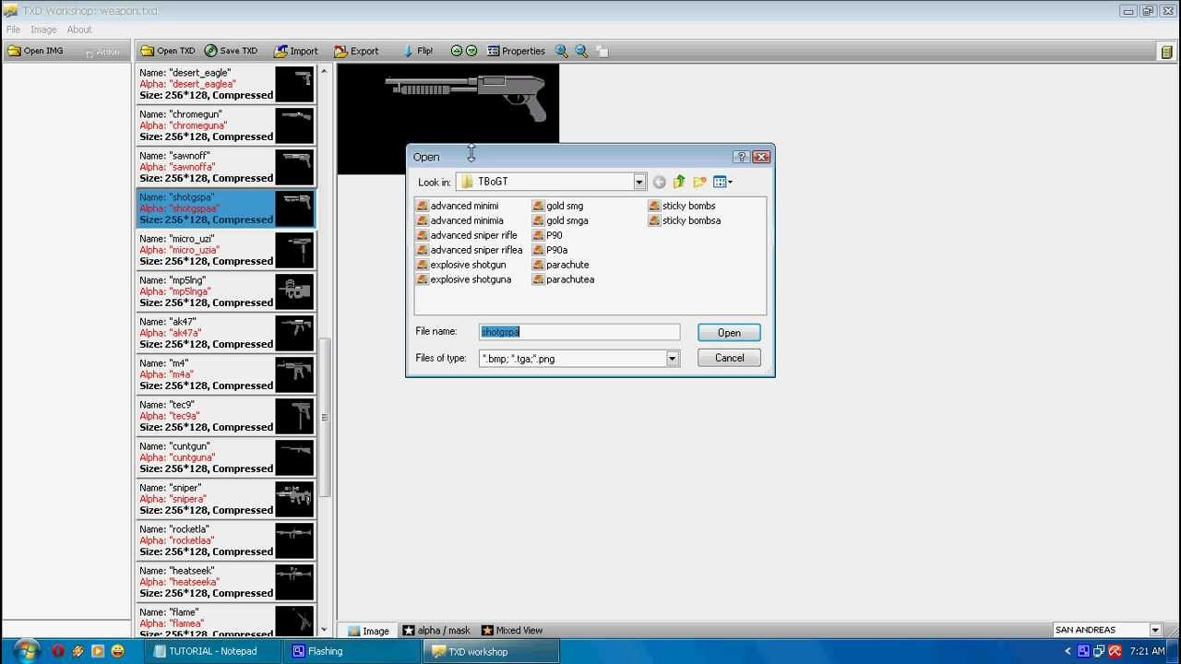Expand the Look in folder dropdown
This screenshot has width=1181, height=664.
tap(638, 182)
